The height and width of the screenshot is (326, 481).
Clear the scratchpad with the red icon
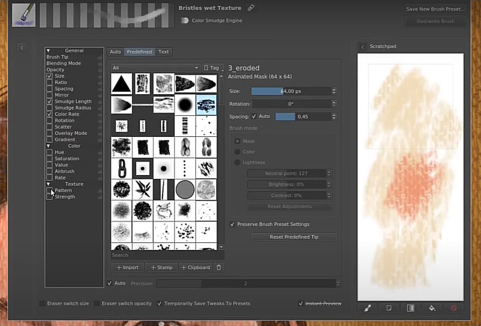[454, 308]
